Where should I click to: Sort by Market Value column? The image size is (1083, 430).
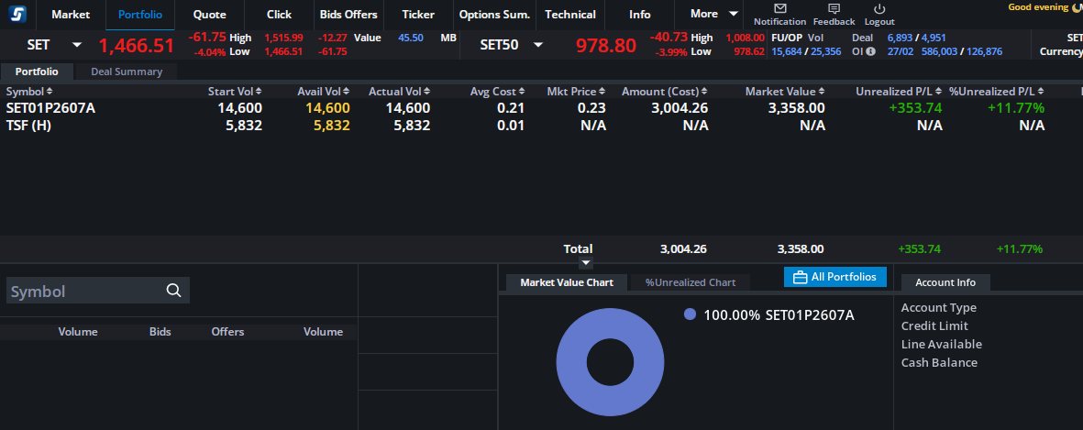[785, 91]
